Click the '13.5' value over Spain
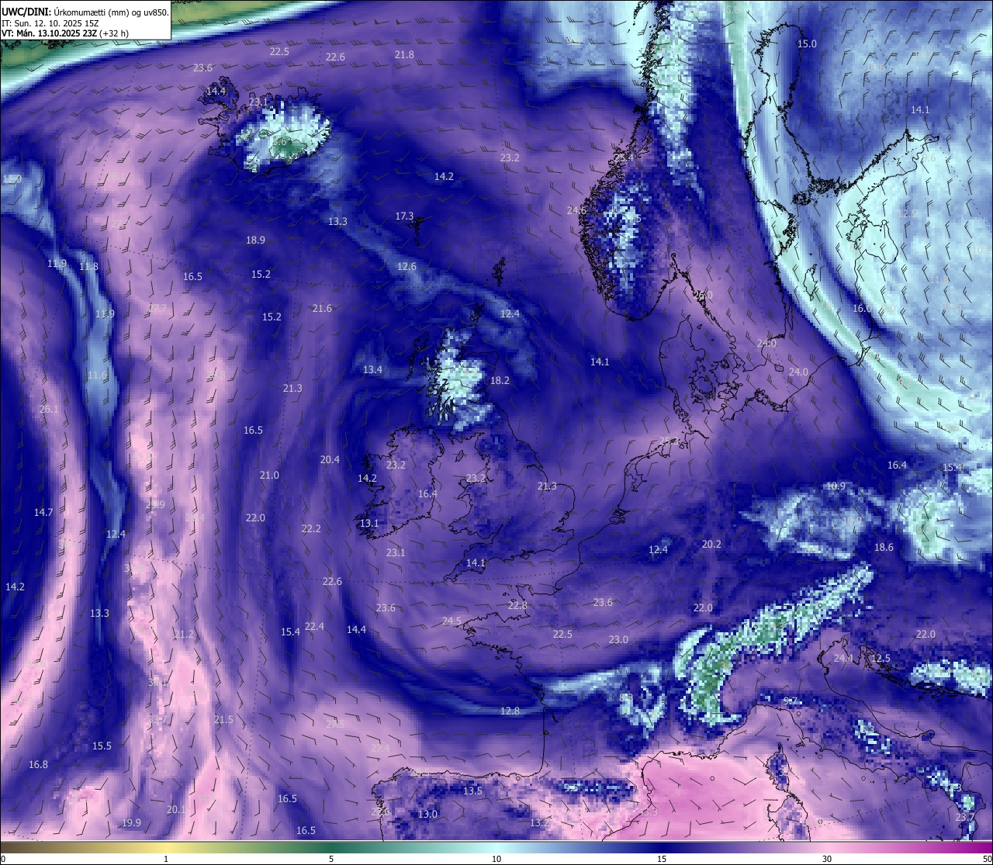 [x=472, y=791]
